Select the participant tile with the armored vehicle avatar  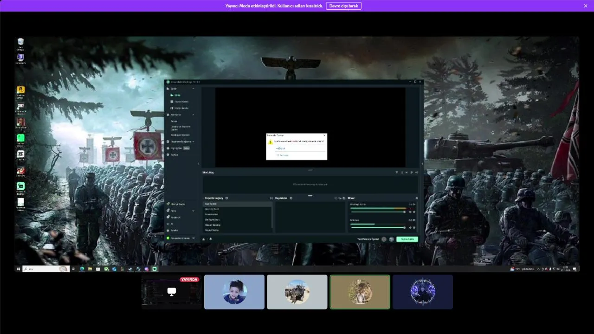(297, 292)
